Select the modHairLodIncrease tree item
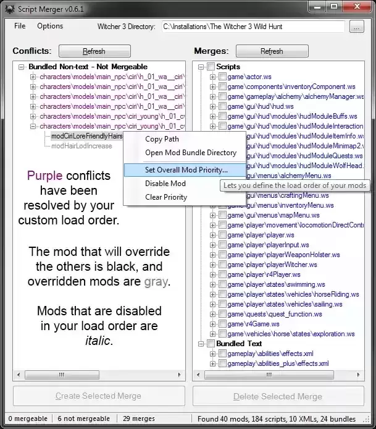 [81, 146]
